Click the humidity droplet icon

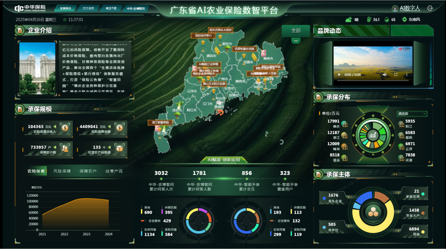point(387,20)
